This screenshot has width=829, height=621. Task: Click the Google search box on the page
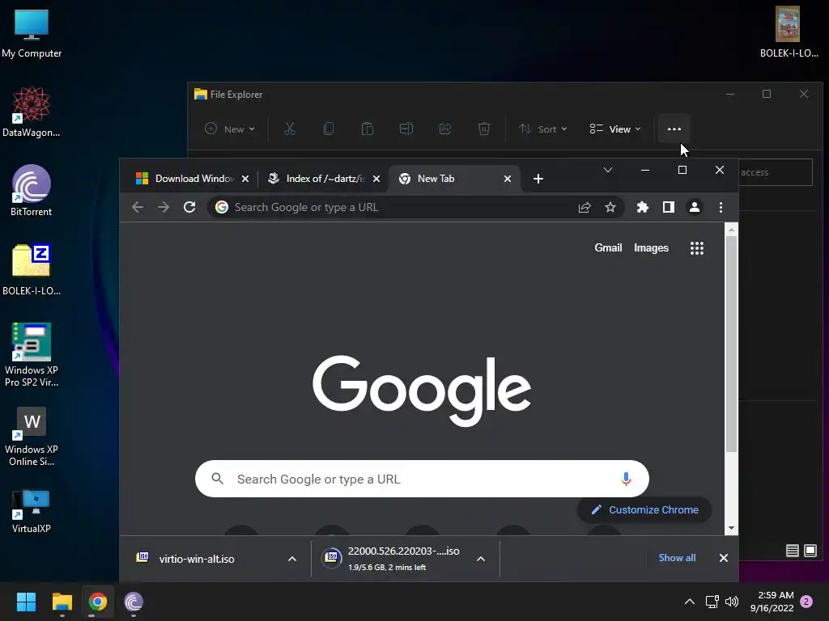[421, 479]
